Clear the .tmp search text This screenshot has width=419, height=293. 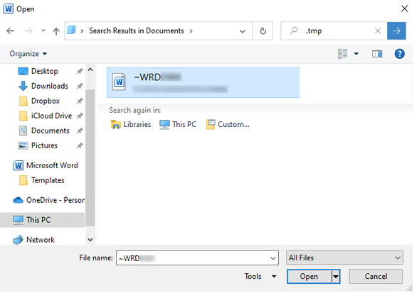[378, 31]
